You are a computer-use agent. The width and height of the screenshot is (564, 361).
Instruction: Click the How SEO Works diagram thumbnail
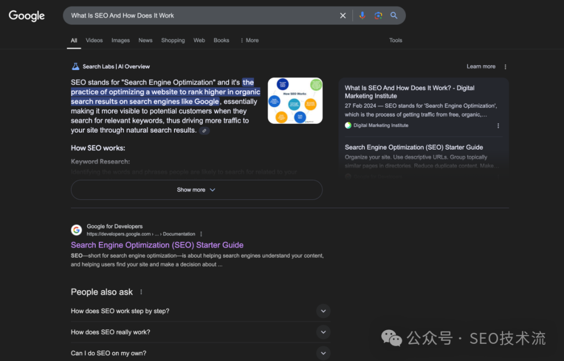(295, 101)
